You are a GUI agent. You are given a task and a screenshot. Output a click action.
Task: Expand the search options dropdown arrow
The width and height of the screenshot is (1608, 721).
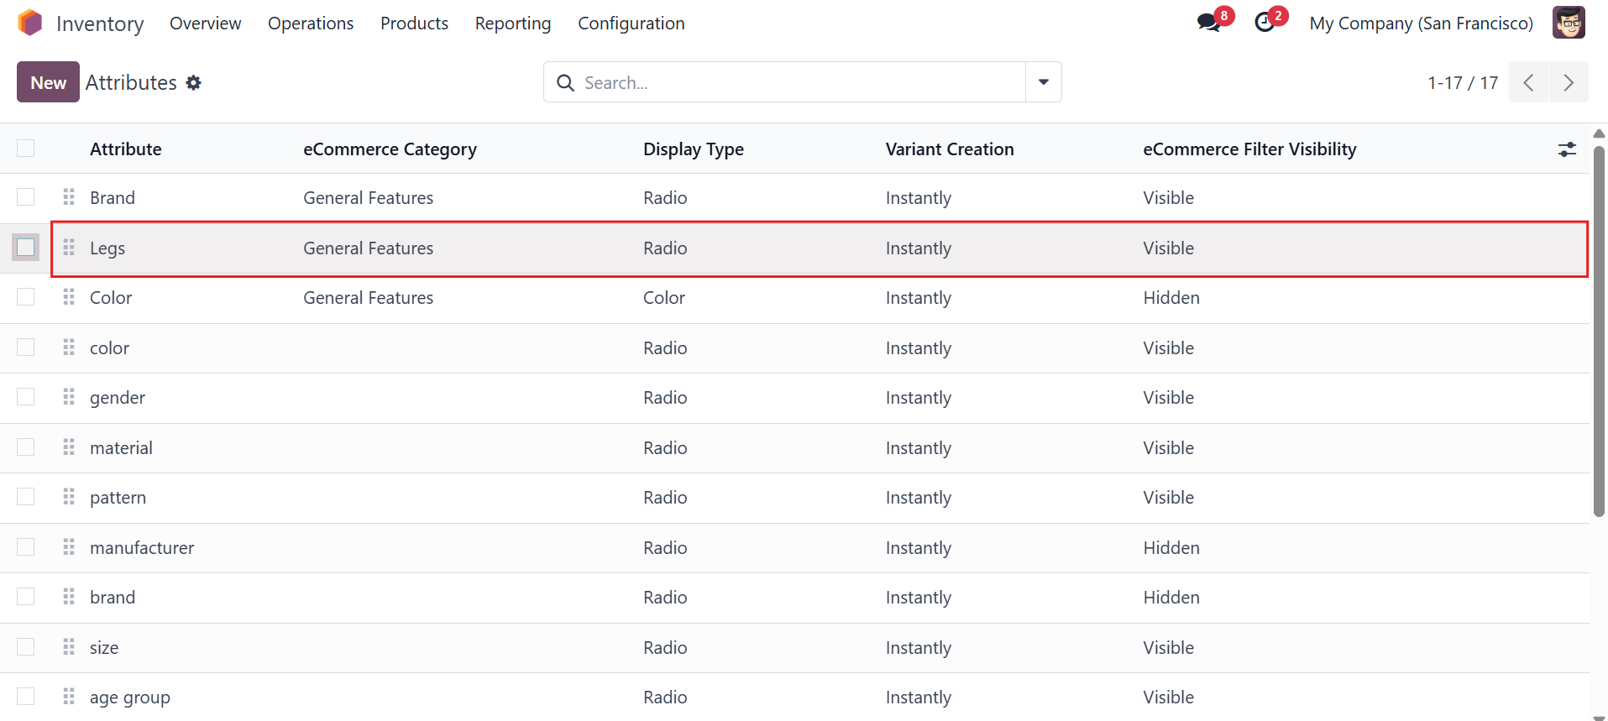coord(1044,82)
